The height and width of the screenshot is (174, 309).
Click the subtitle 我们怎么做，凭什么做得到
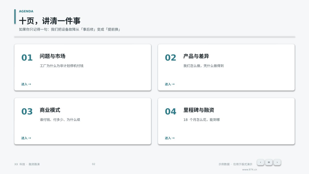pos(203,66)
